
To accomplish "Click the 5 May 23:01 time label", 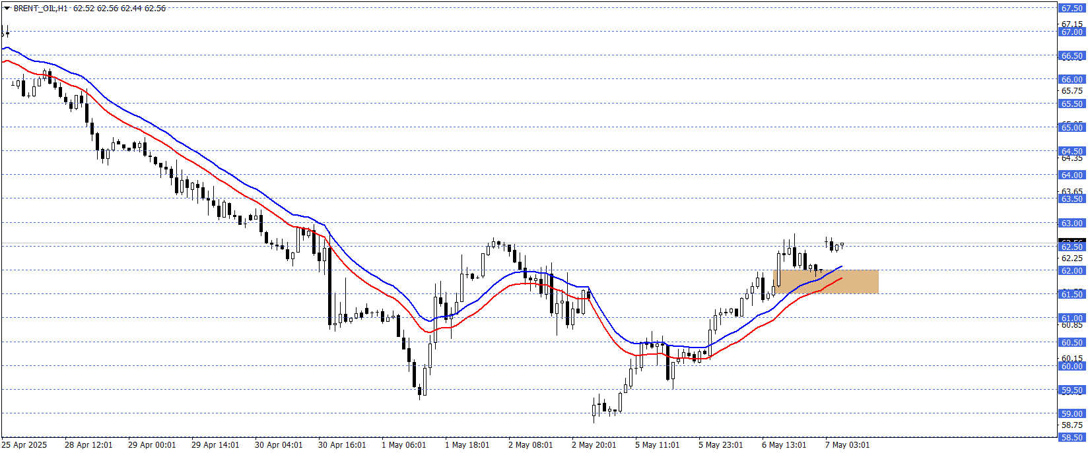I will pos(721,445).
